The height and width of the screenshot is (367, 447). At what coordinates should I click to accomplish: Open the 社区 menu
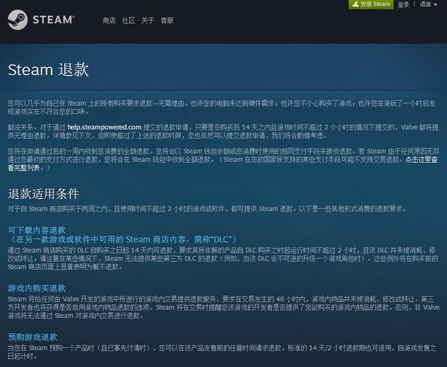point(129,20)
